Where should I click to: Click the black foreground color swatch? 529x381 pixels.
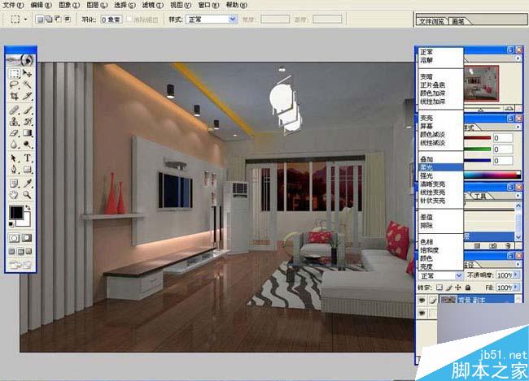[15, 212]
